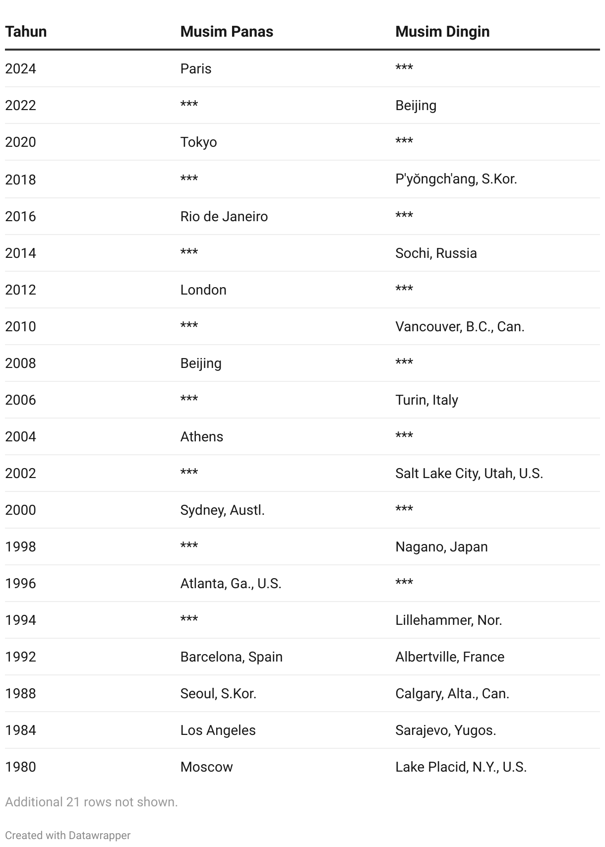
Task: Select the Sochi, Russia cell
Action: [436, 253]
